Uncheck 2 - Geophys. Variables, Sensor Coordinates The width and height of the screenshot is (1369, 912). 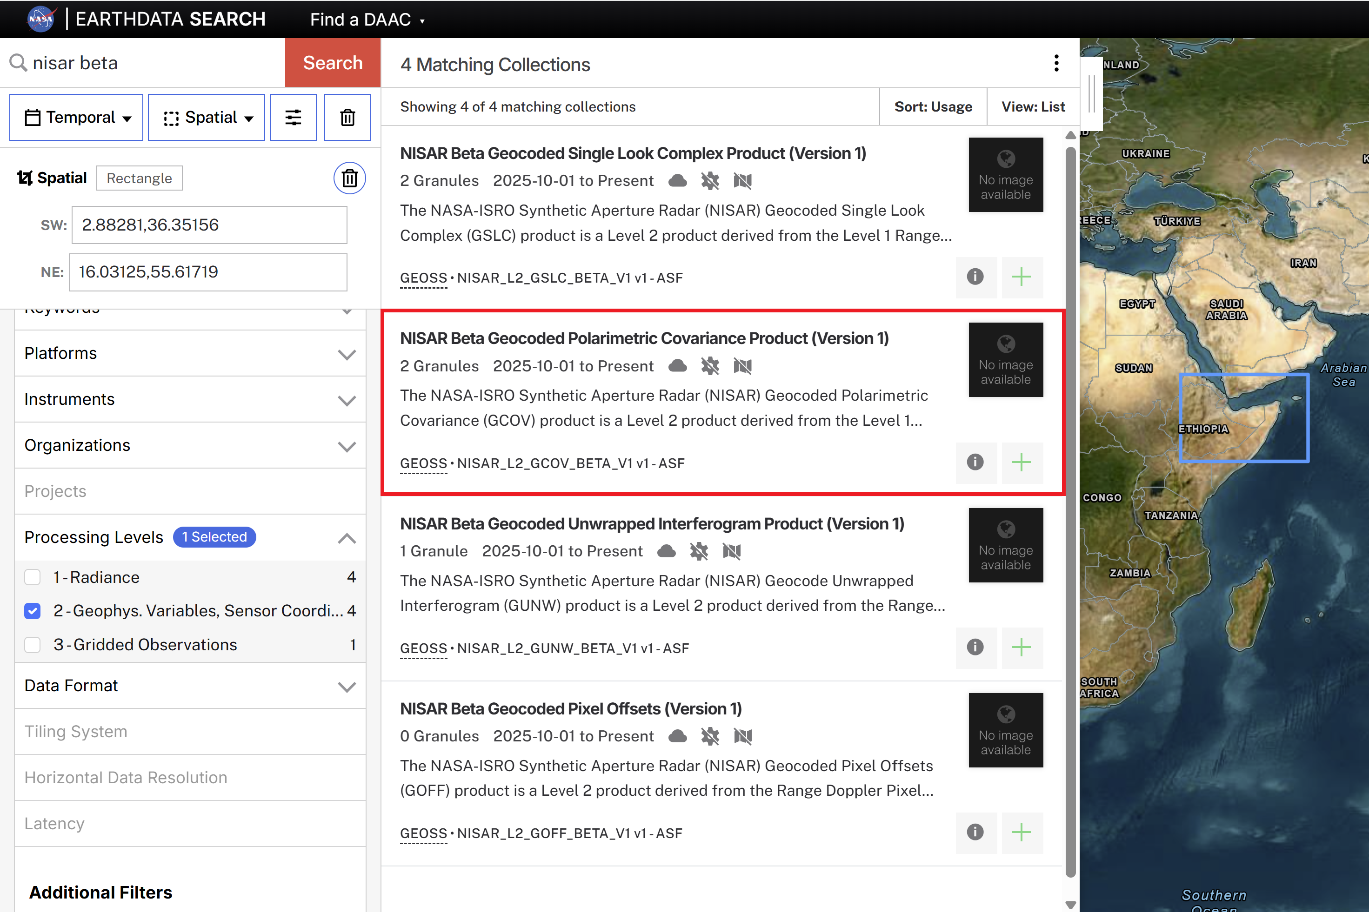point(33,610)
